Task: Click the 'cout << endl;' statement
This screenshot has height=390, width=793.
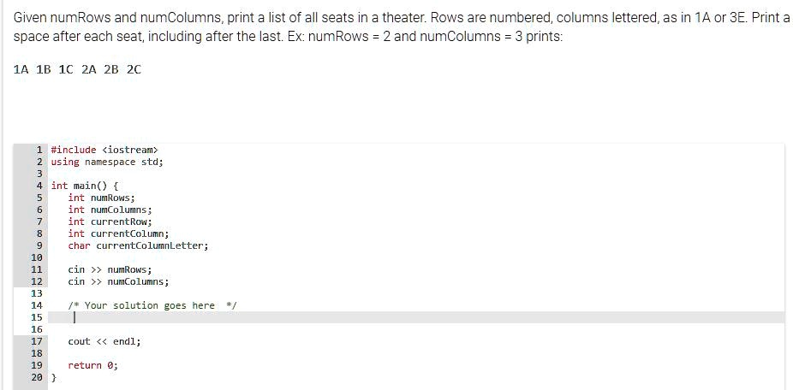Action: pos(104,341)
